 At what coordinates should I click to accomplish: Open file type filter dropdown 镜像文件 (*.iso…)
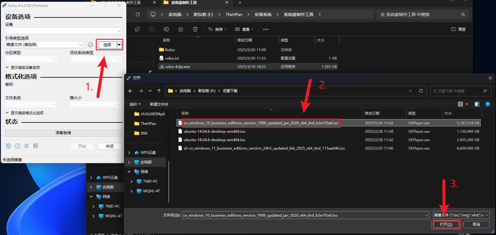pyautogui.click(x=461, y=215)
